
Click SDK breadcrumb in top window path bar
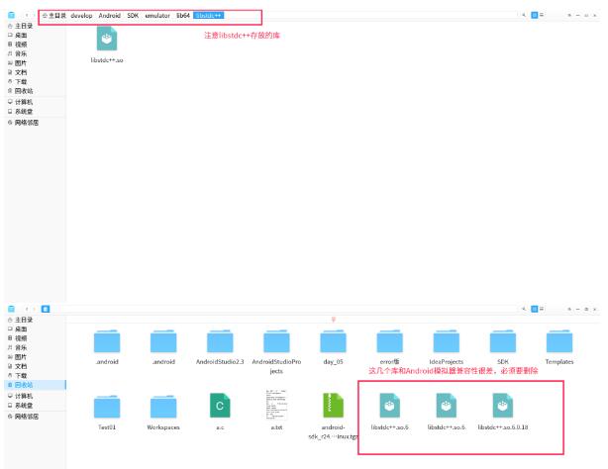coord(133,16)
